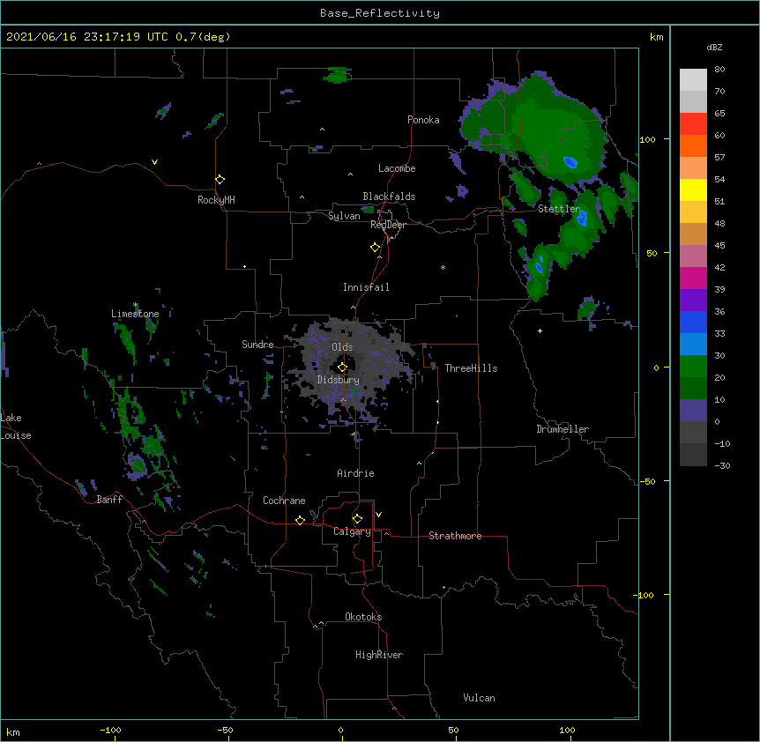The height and width of the screenshot is (742, 760).
Task: Click the white plus marker north of Drumheller
Action: (540, 330)
